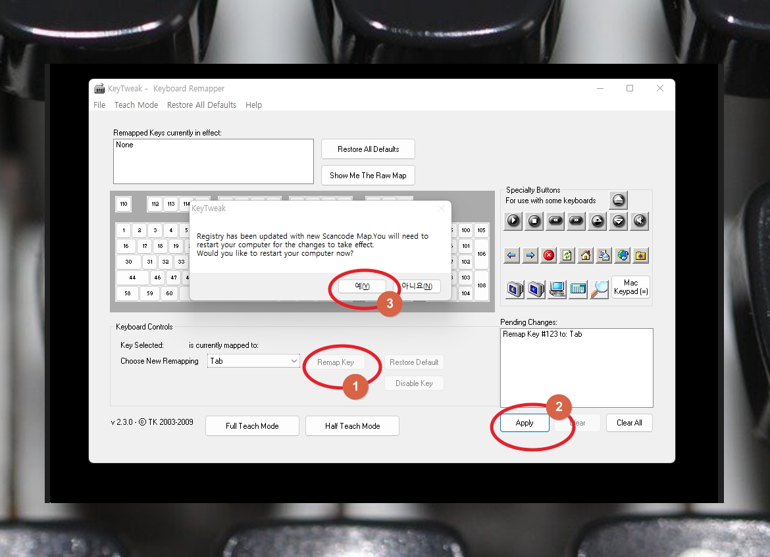Click the Restore Default button

(x=414, y=362)
